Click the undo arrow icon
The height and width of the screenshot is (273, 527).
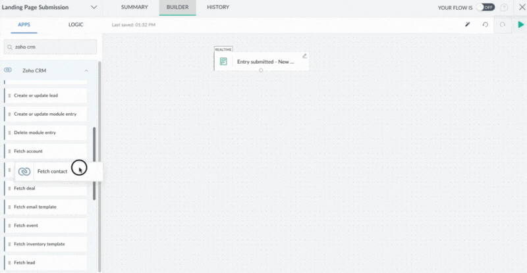(x=485, y=24)
